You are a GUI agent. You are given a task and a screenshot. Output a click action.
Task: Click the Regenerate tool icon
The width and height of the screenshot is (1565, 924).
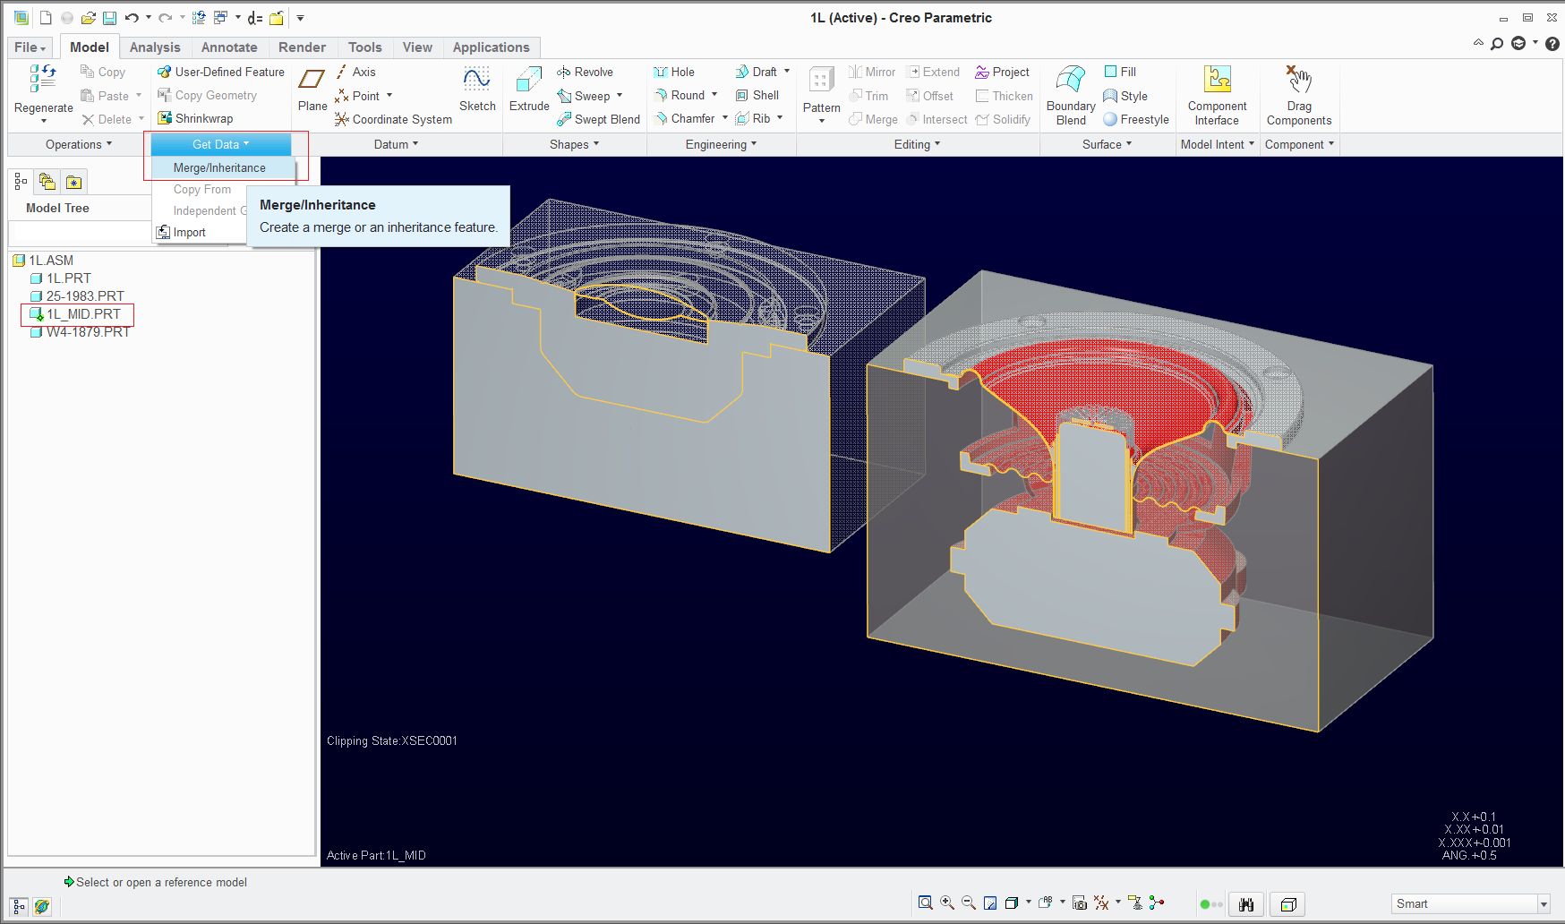pos(42,79)
